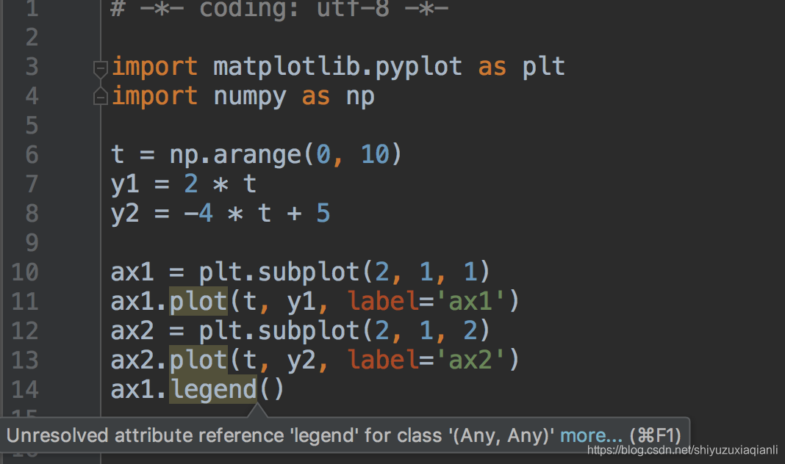Open the 'more...' link in the error tooltip

(x=591, y=435)
